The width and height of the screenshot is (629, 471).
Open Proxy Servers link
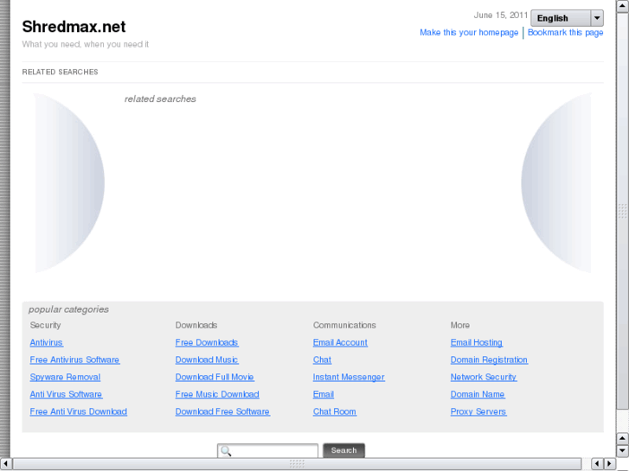(x=478, y=411)
